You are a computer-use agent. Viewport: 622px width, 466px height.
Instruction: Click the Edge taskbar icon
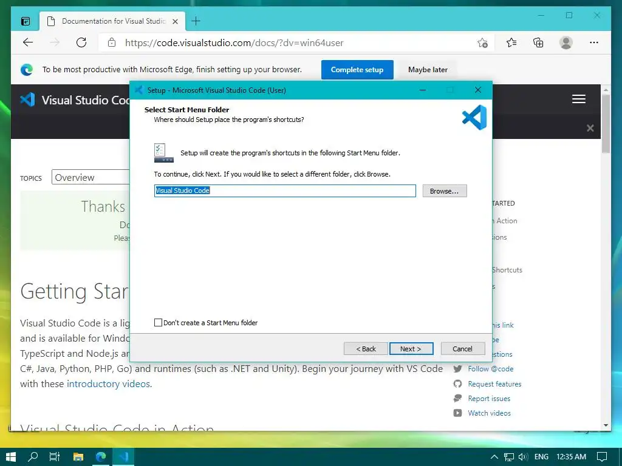[101, 457]
